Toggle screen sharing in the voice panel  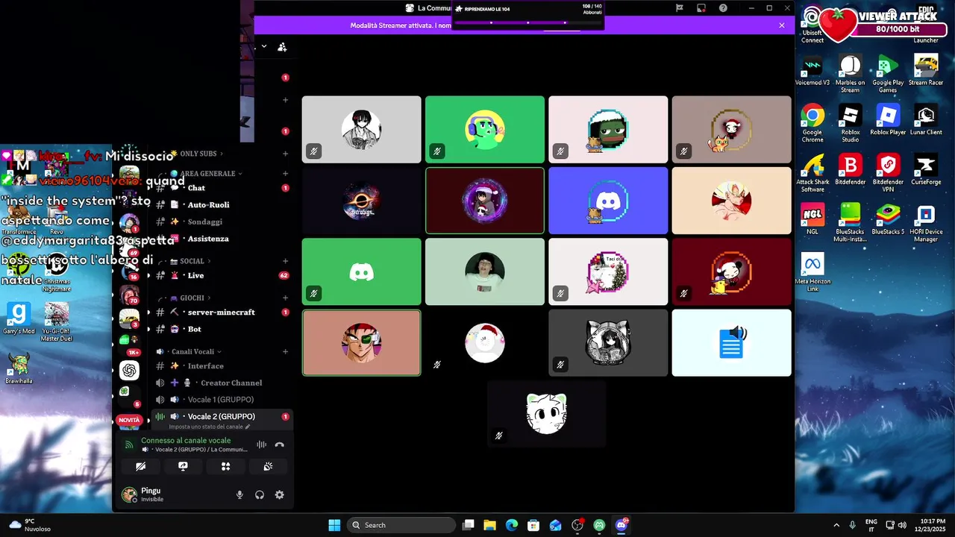(x=183, y=466)
